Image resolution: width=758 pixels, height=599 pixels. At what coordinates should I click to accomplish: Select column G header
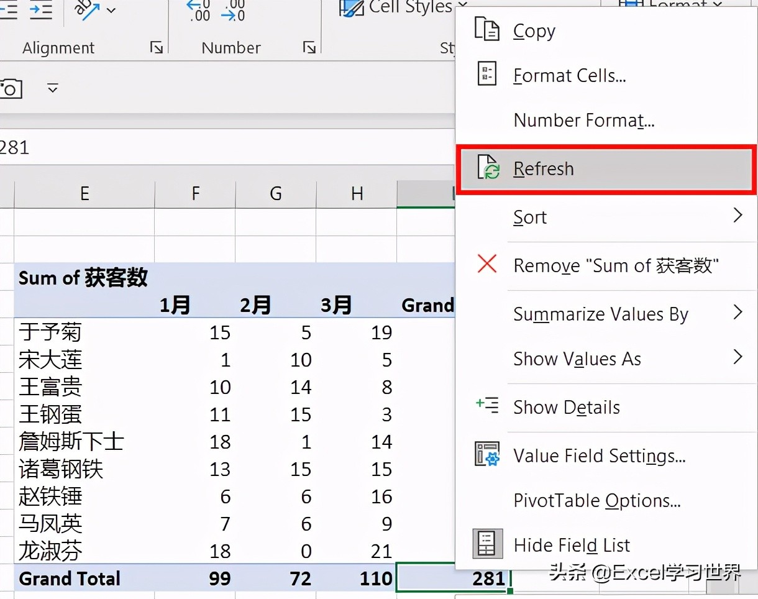tap(275, 194)
